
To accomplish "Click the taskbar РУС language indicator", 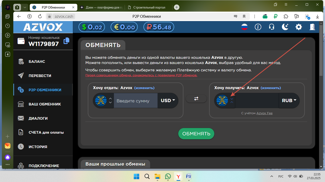I will (281, 176).
